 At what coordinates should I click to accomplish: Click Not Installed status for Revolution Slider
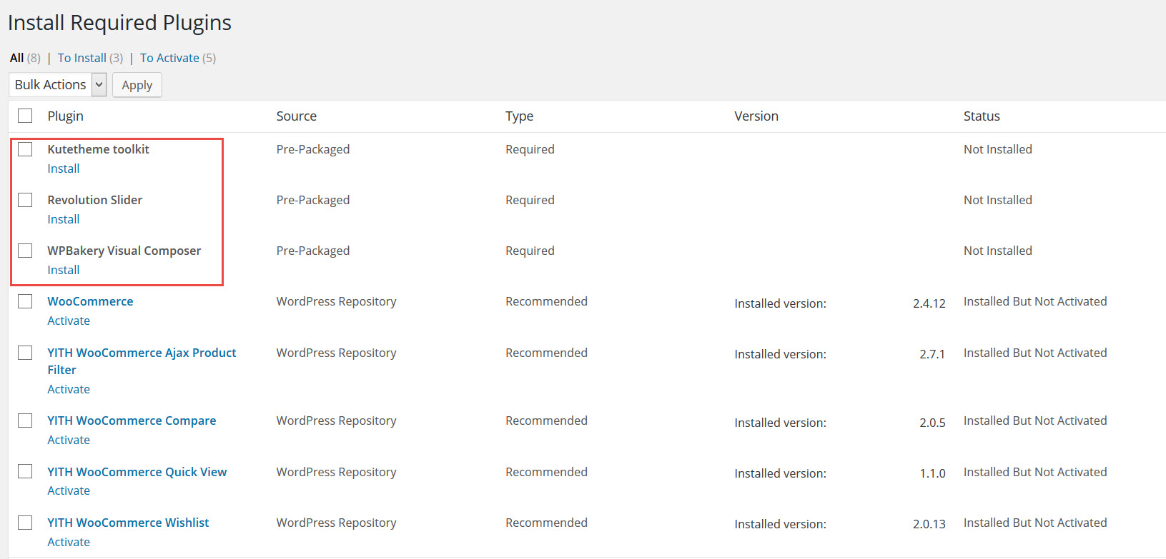coord(998,200)
